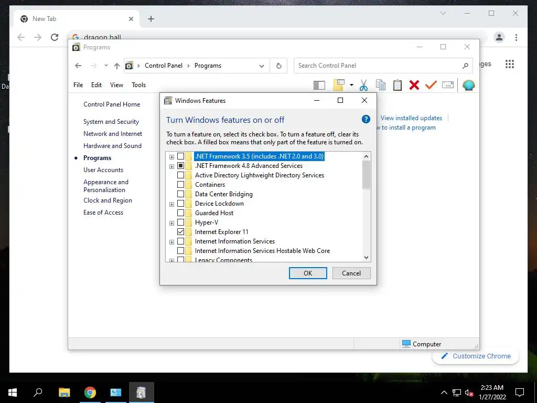The height and width of the screenshot is (403, 537).
Task: Uncheck Internet Explorer 11
Action: click(180, 232)
